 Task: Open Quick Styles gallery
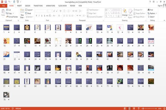tap(130, 14)
